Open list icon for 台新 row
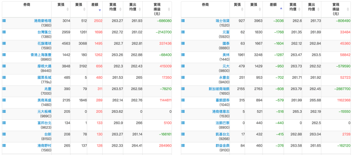The height and width of the screenshot is (155, 352). coord(4,134)
